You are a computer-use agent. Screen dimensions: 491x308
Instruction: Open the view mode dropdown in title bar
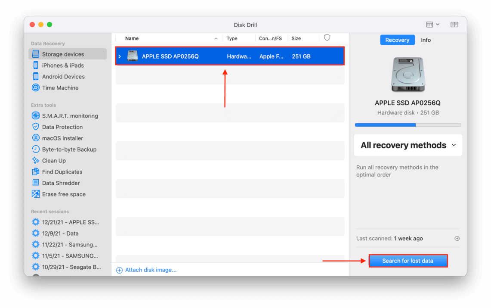coord(433,25)
